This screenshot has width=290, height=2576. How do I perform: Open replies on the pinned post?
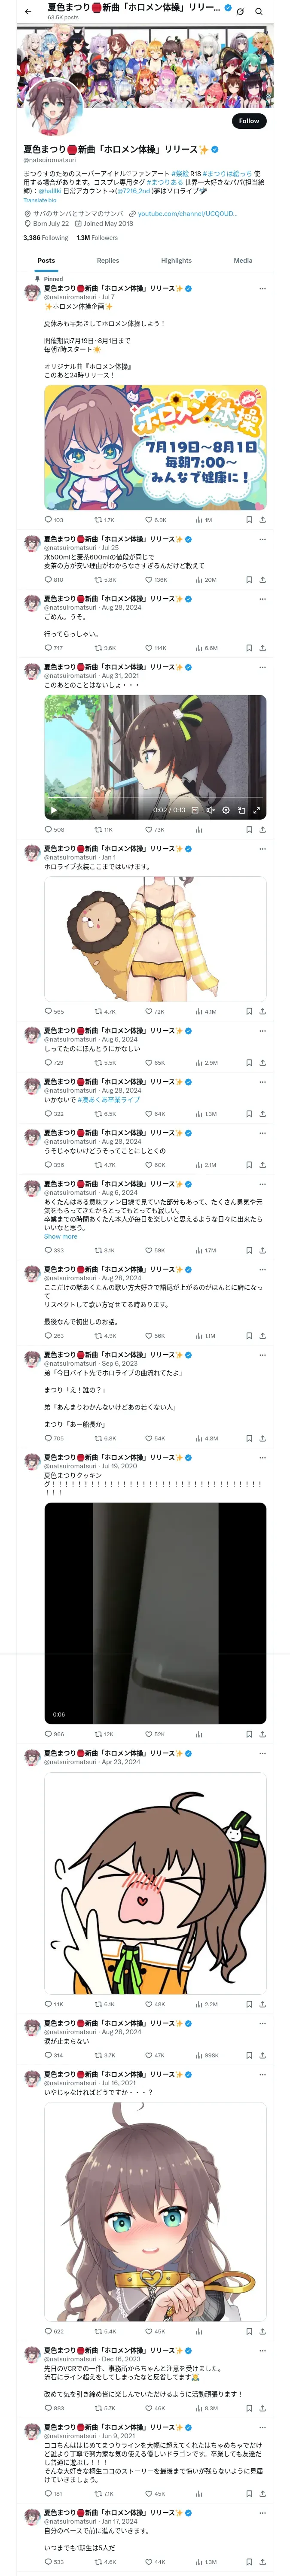[x=53, y=520]
